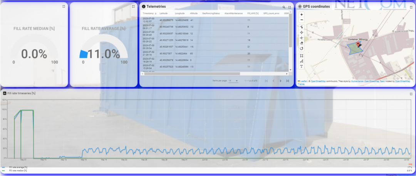Select the draw rectangle map tool
Screen dimensions: 416x176
tap(301, 56)
